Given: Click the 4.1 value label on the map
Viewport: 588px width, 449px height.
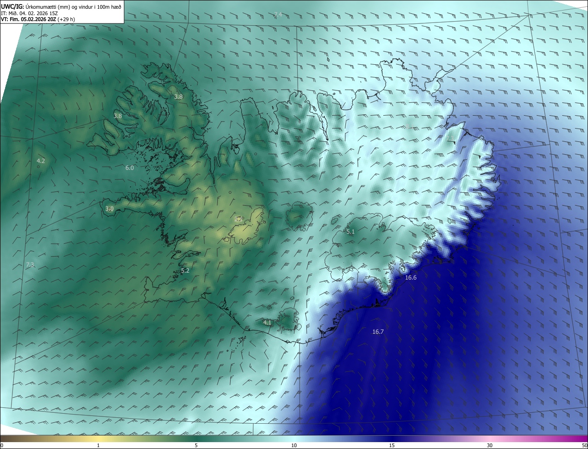Looking at the screenshot, I should point(267,323).
